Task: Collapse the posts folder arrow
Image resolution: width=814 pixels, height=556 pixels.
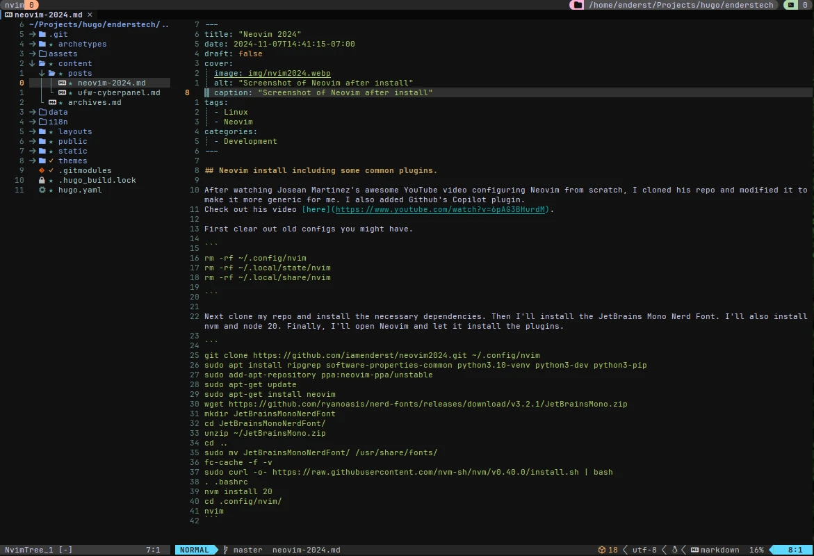Action: (x=42, y=73)
